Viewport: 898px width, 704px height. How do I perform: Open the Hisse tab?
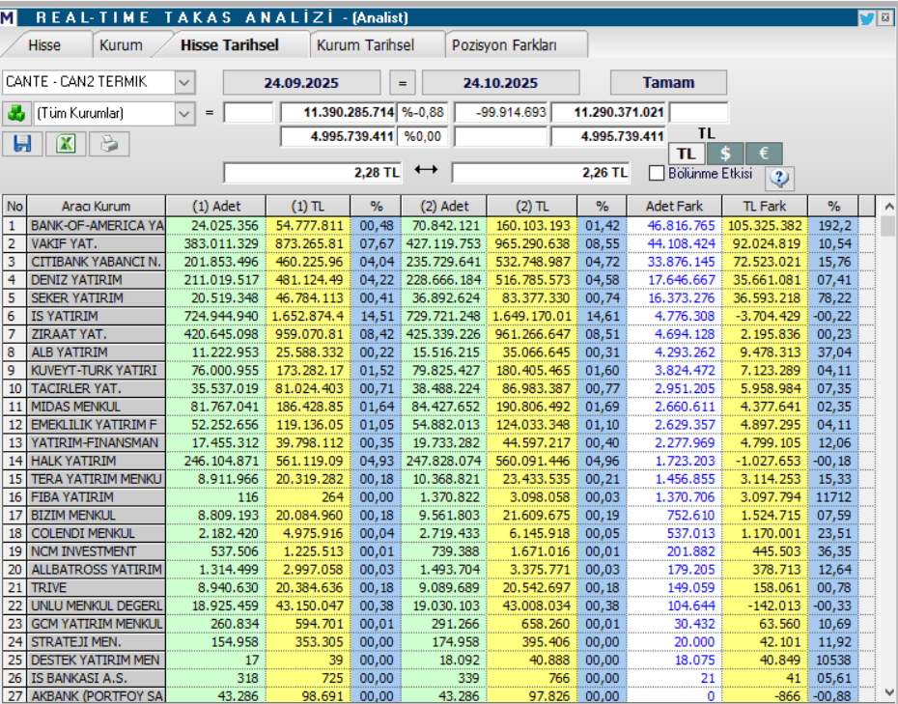(44, 45)
